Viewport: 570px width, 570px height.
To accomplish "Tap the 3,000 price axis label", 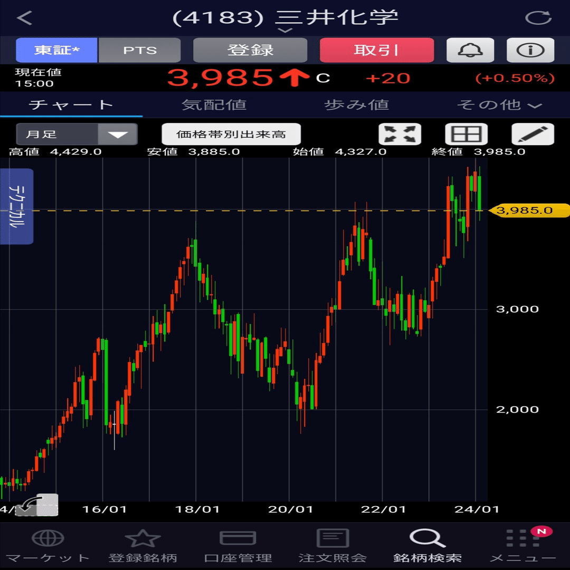I will (517, 309).
